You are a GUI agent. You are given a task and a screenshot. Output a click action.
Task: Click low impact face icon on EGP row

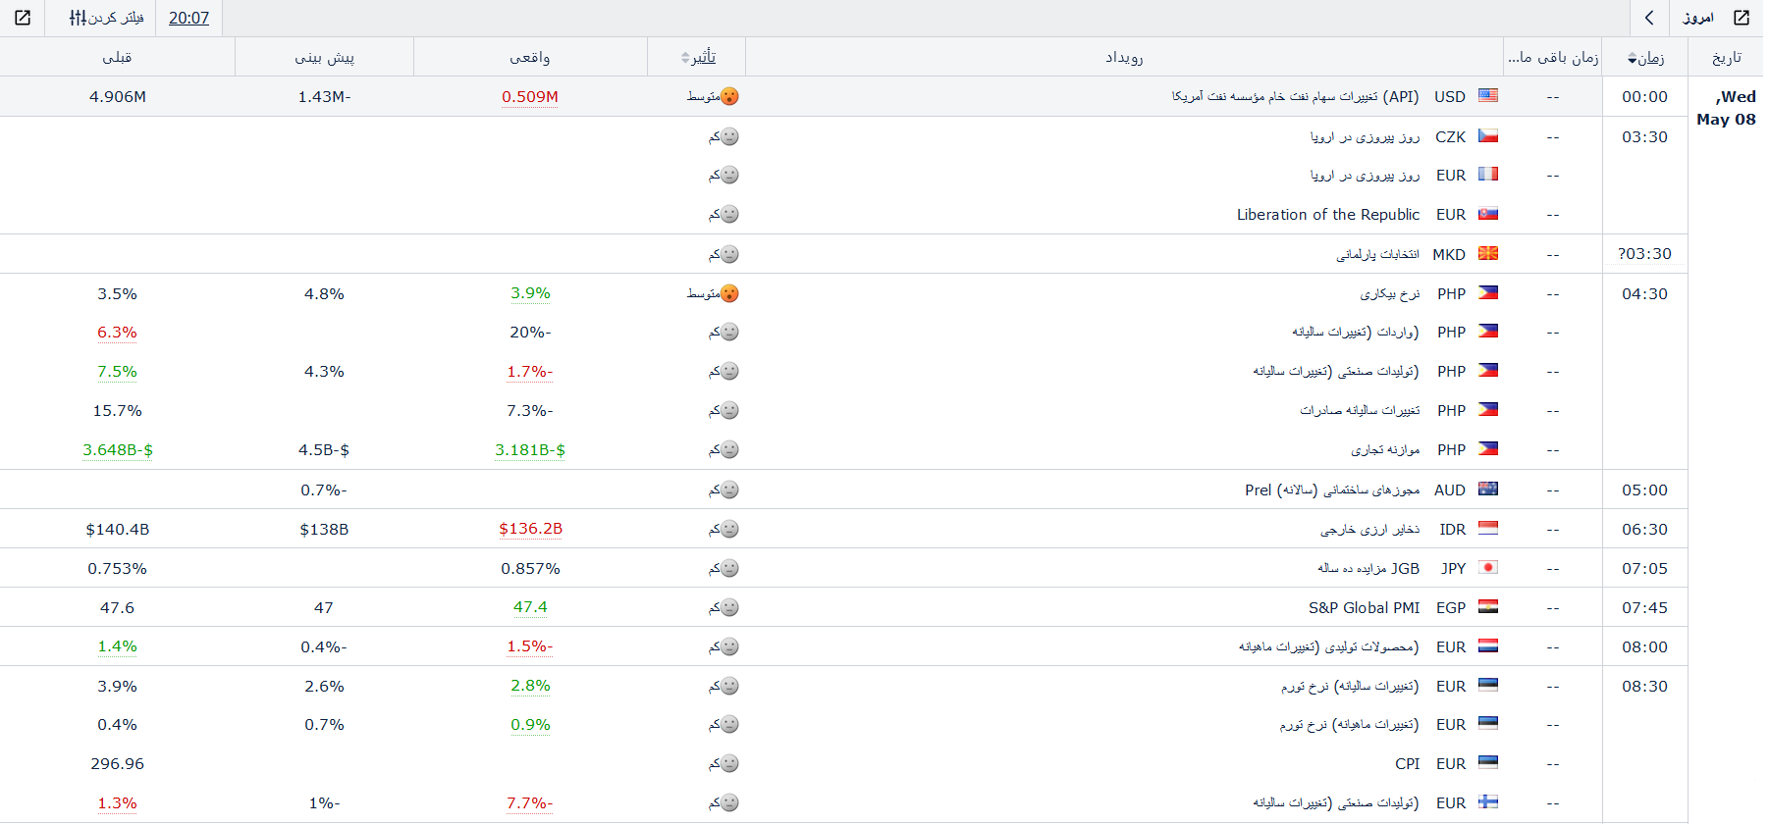pyautogui.click(x=729, y=607)
